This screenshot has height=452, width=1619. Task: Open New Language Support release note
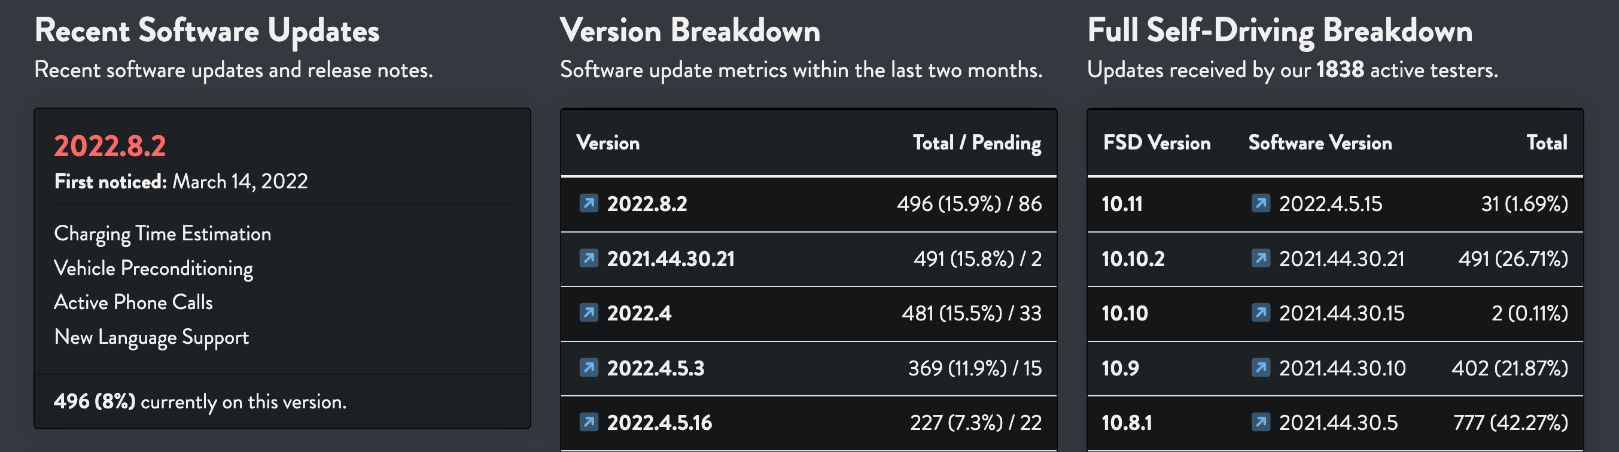[151, 338]
